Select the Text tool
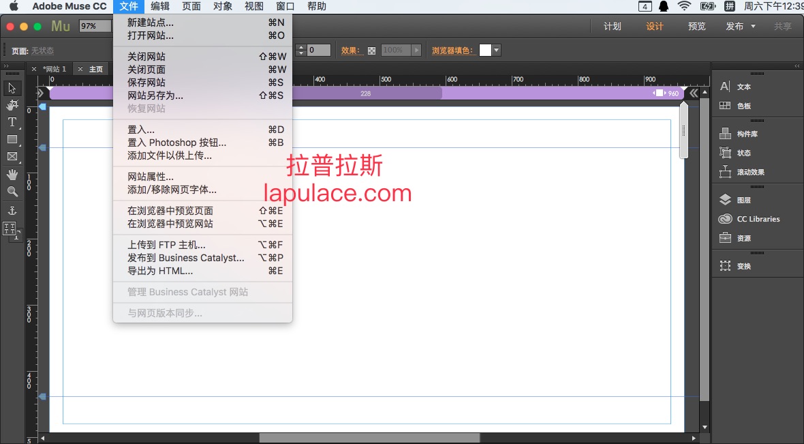The width and height of the screenshot is (804, 444). 12,122
